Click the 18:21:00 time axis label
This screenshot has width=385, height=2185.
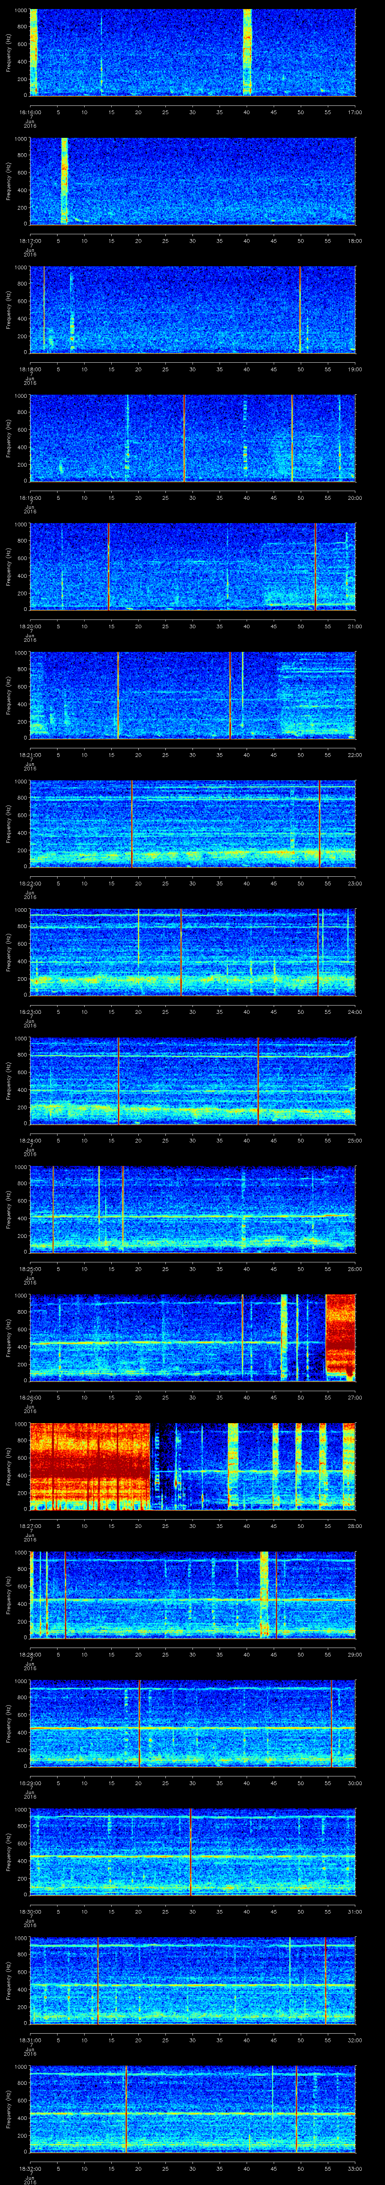[30, 756]
